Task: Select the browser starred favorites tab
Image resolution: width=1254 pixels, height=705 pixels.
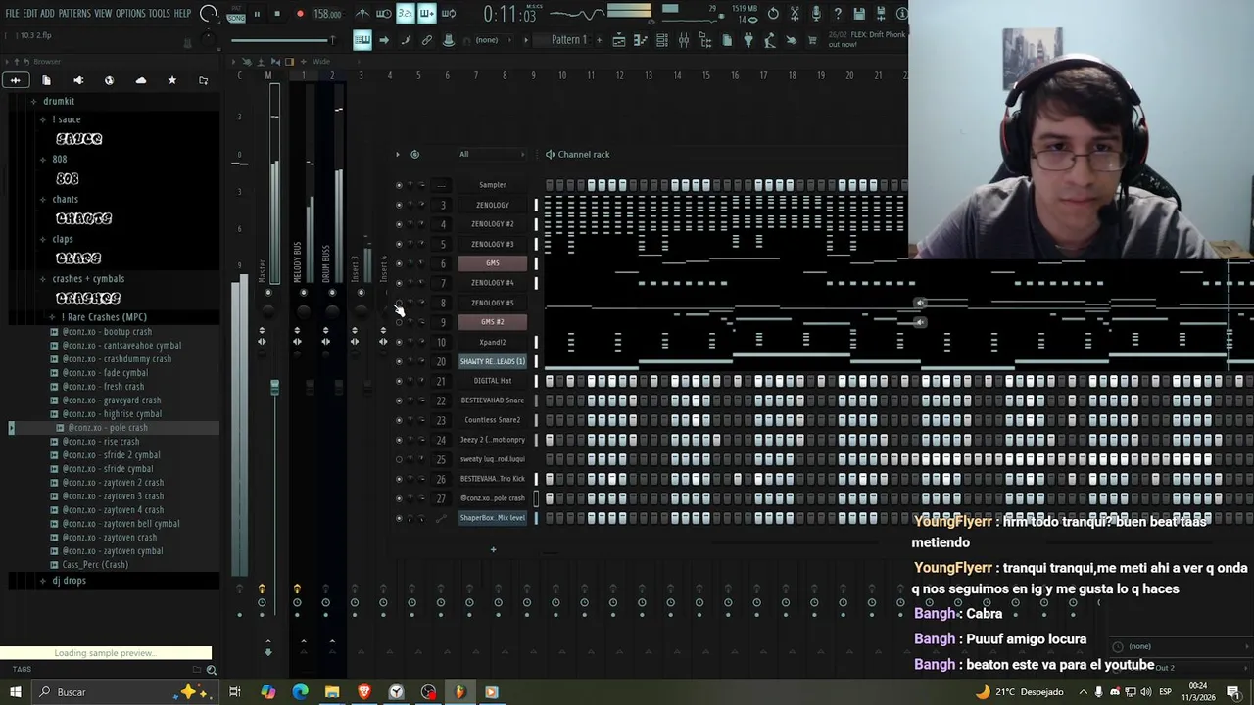Action: coord(172,80)
